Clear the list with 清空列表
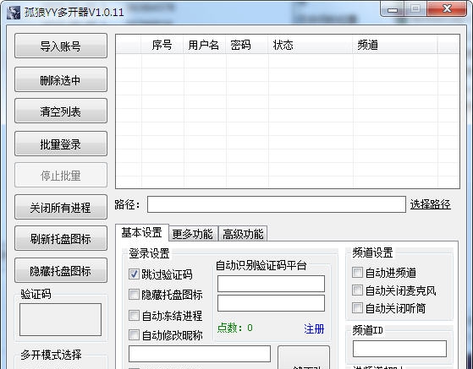Viewport: 473px width, 369px height. click(x=61, y=111)
